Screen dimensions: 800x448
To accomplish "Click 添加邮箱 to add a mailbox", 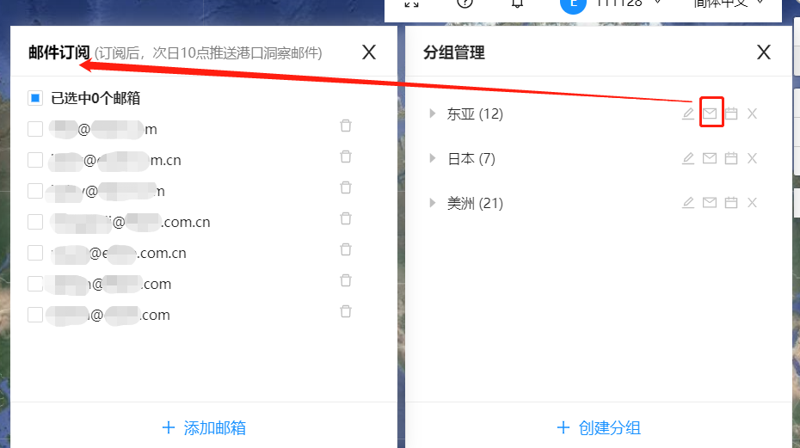I will coord(204,427).
